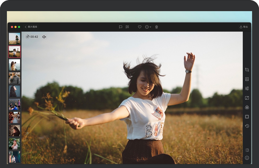The width and height of the screenshot is (259, 168).
Task: Expand the more options (…) dropdown
Action: pos(148,27)
